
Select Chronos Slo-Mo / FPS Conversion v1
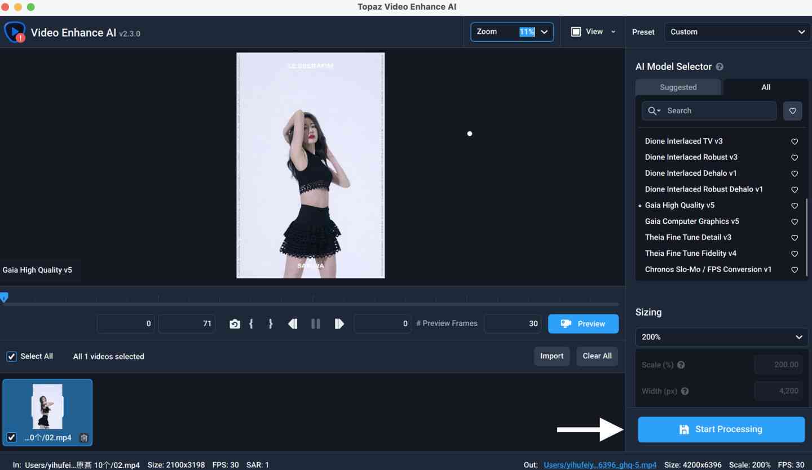708,269
